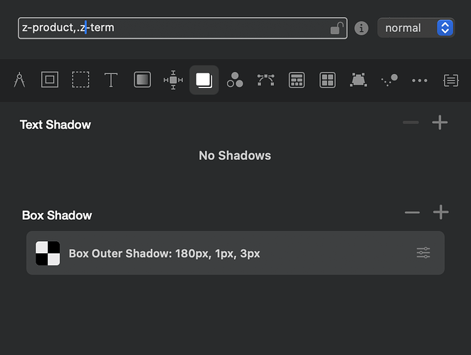This screenshot has width=471, height=355.
Task: Open the three-circles filter effects icon
Action: 235,80
